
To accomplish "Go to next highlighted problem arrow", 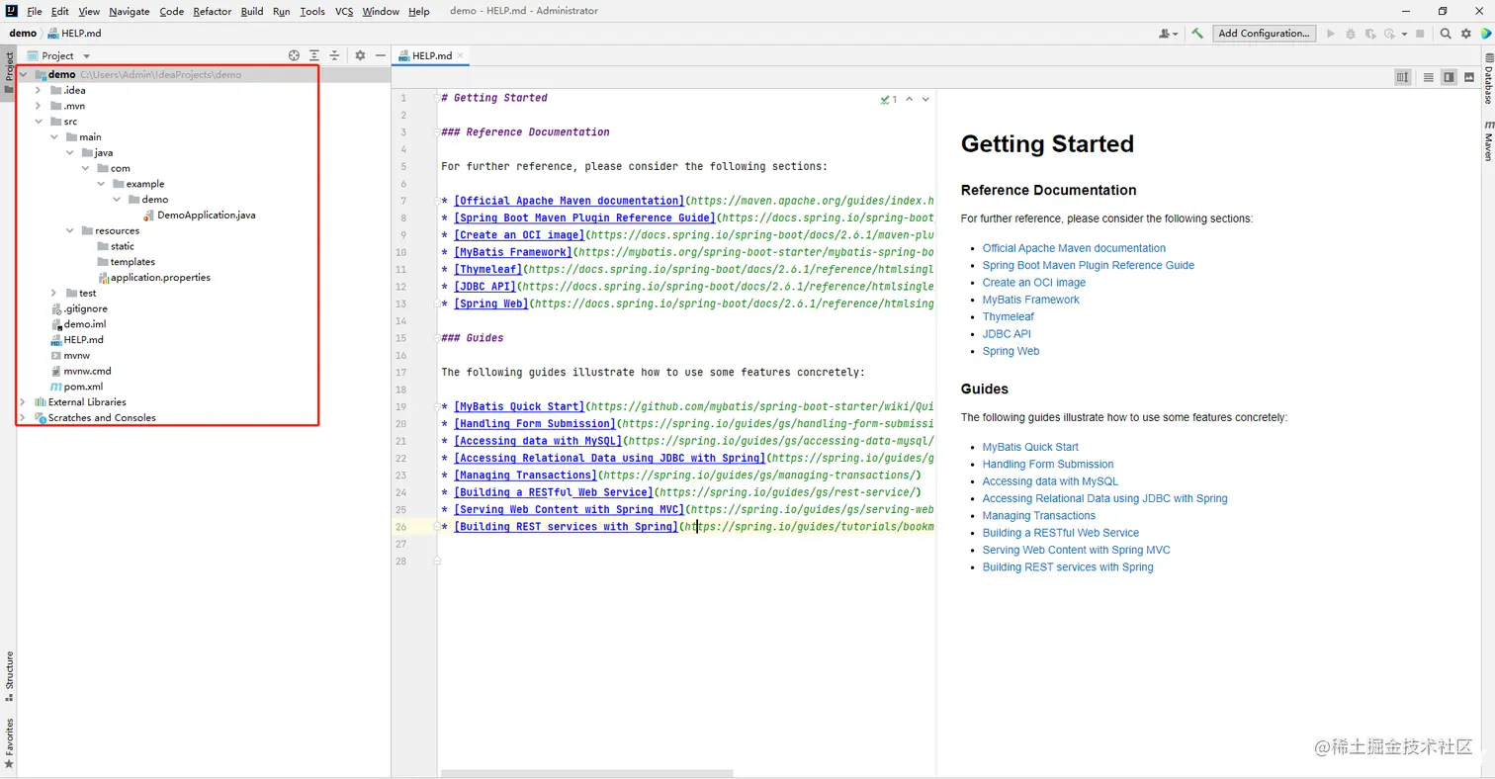I will point(925,99).
